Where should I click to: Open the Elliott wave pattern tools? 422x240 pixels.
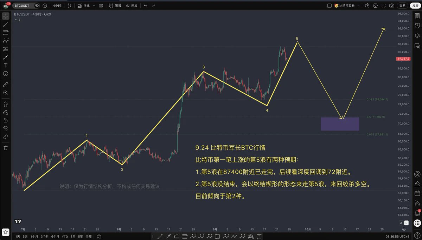point(6,41)
